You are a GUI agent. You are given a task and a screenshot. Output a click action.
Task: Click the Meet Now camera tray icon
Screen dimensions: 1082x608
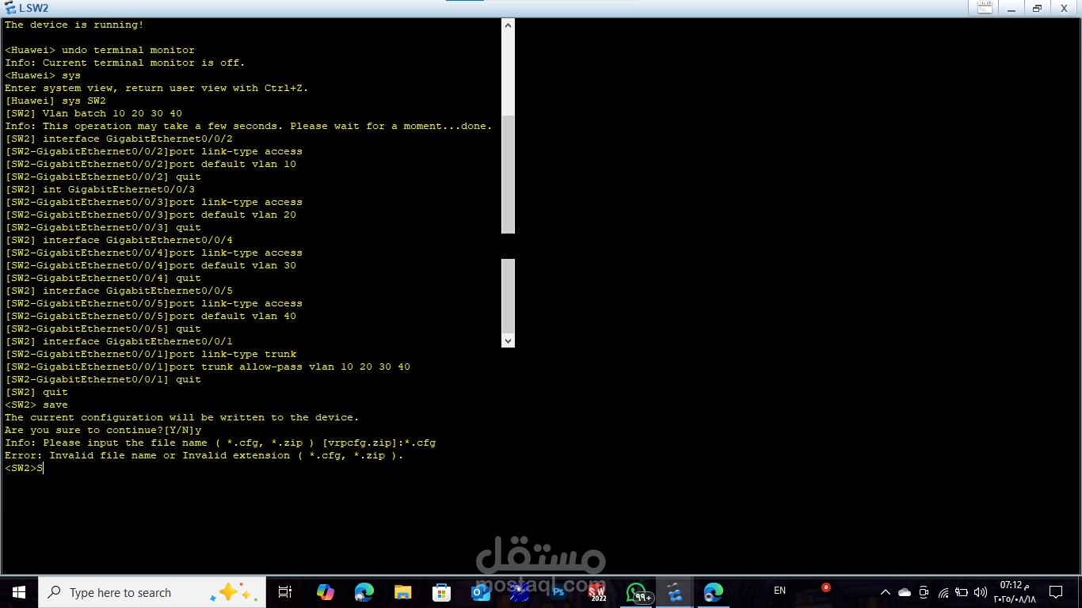(924, 592)
